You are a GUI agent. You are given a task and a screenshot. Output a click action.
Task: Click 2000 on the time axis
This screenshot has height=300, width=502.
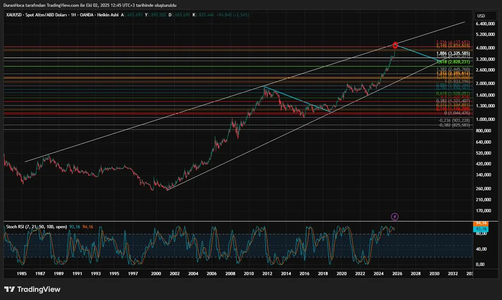tap(156, 274)
